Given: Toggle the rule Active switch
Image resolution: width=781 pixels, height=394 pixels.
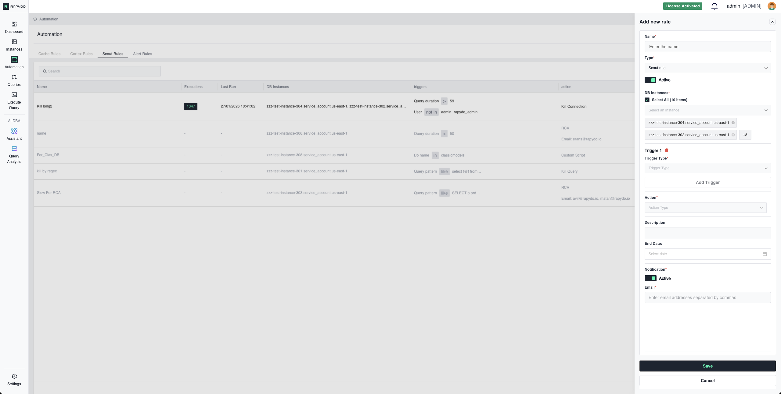Looking at the screenshot, I should pyautogui.click(x=650, y=80).
